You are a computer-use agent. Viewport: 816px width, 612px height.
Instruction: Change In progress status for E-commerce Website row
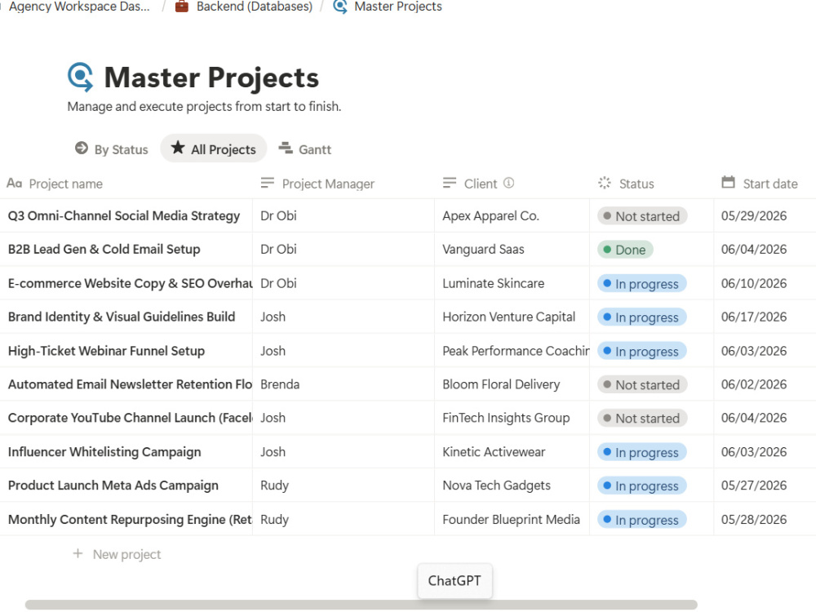(x=641, y=284)
